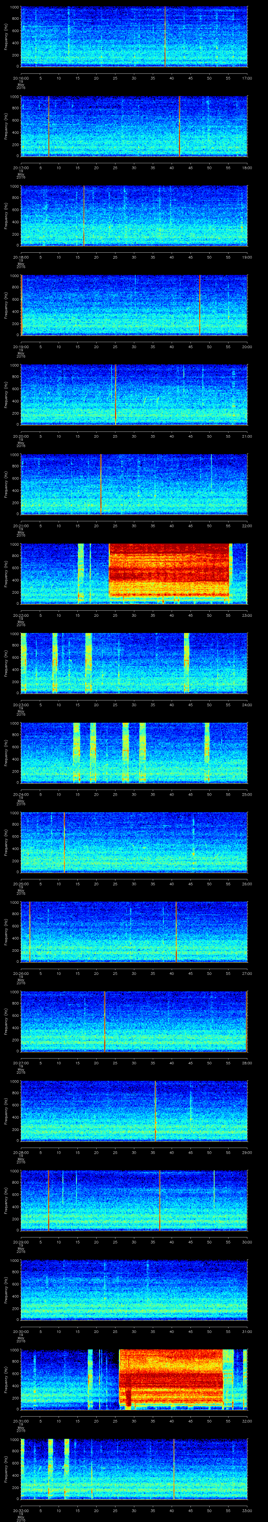Click Frequency (Hz) axis label of 20:16:00 panel
This screenshot has height=1522, width=268.
[6, 37]
